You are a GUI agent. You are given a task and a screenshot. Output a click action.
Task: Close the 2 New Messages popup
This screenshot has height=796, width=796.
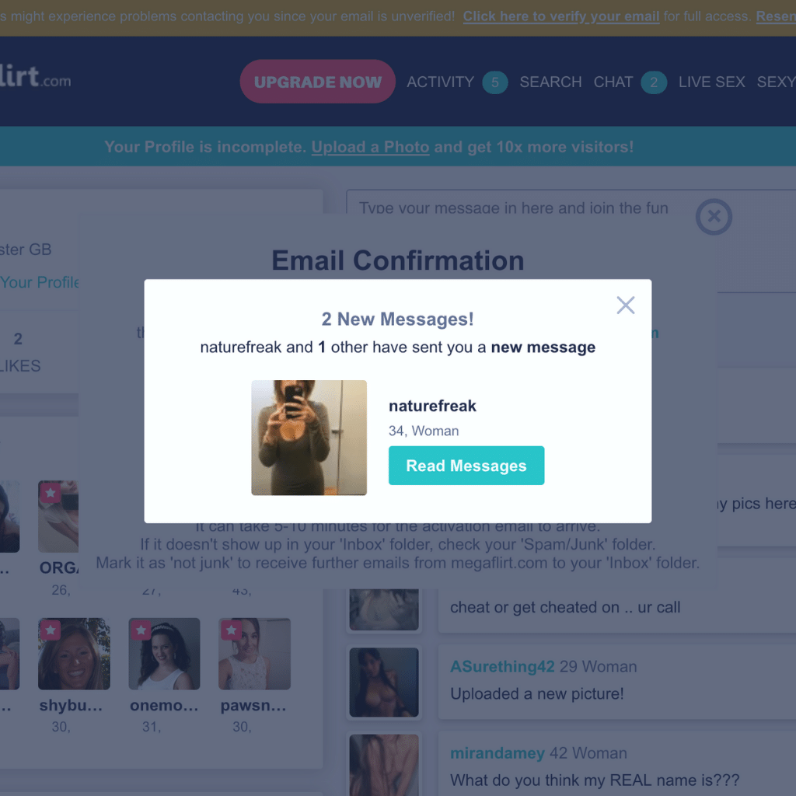(x=626, y=305)
